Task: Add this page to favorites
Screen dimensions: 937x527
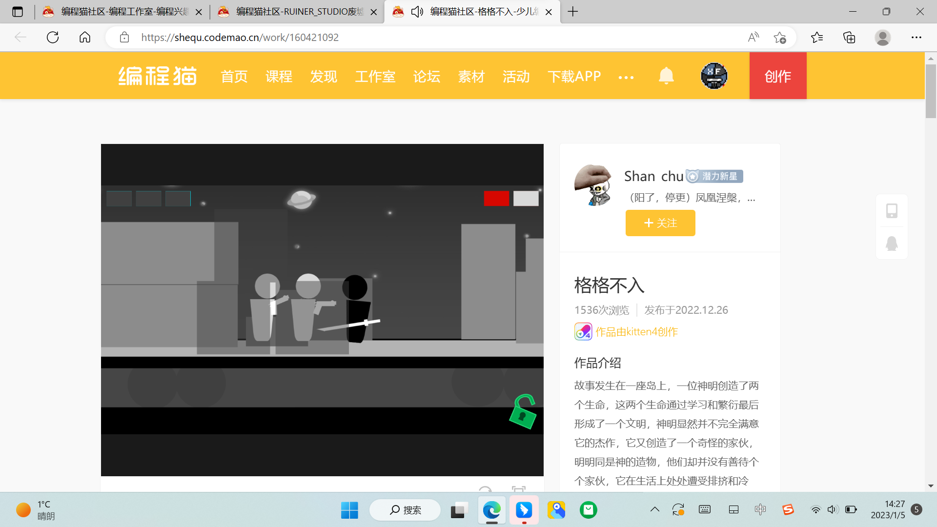Action: 780,37
